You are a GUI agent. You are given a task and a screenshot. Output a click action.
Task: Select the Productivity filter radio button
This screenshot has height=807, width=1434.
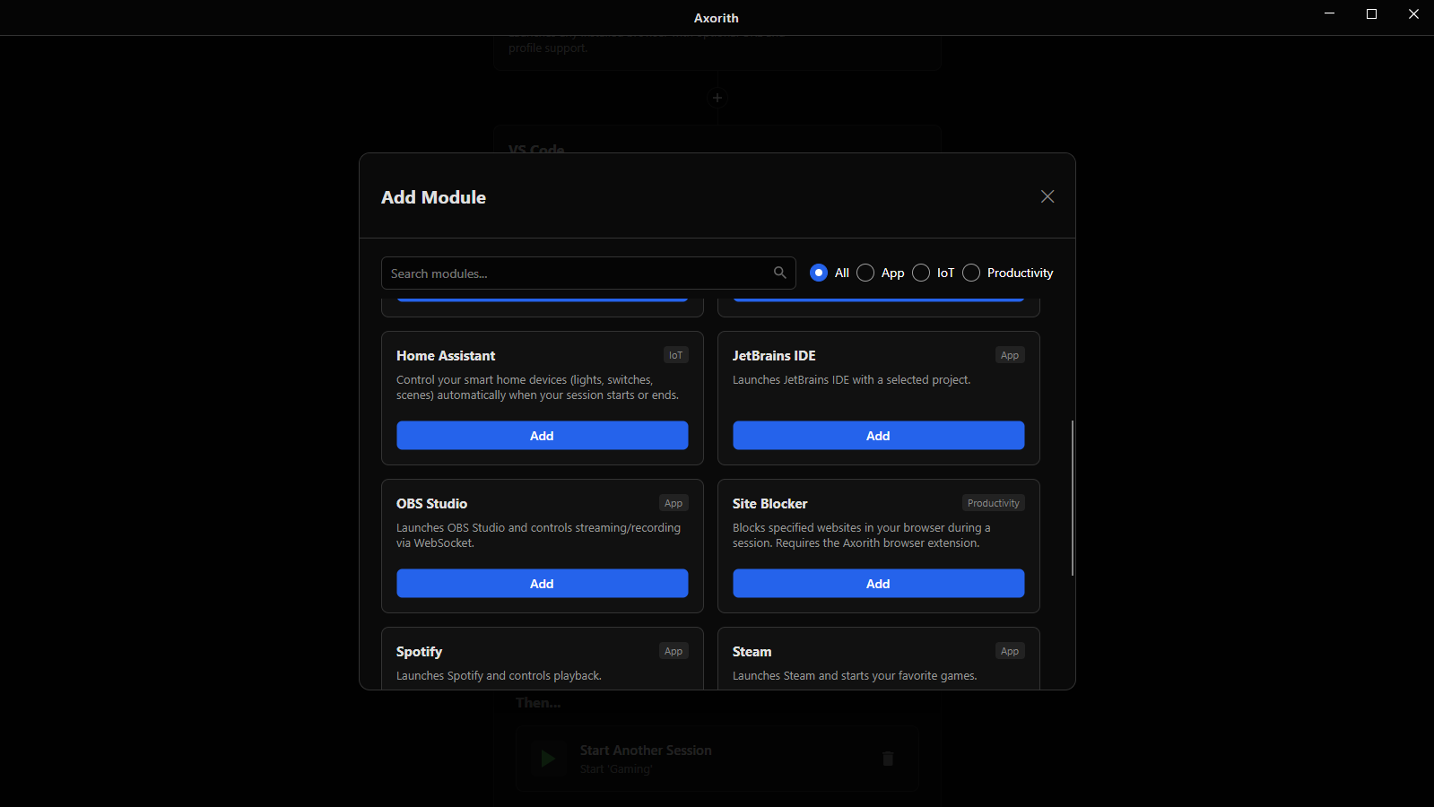click(x=970, y=273)
